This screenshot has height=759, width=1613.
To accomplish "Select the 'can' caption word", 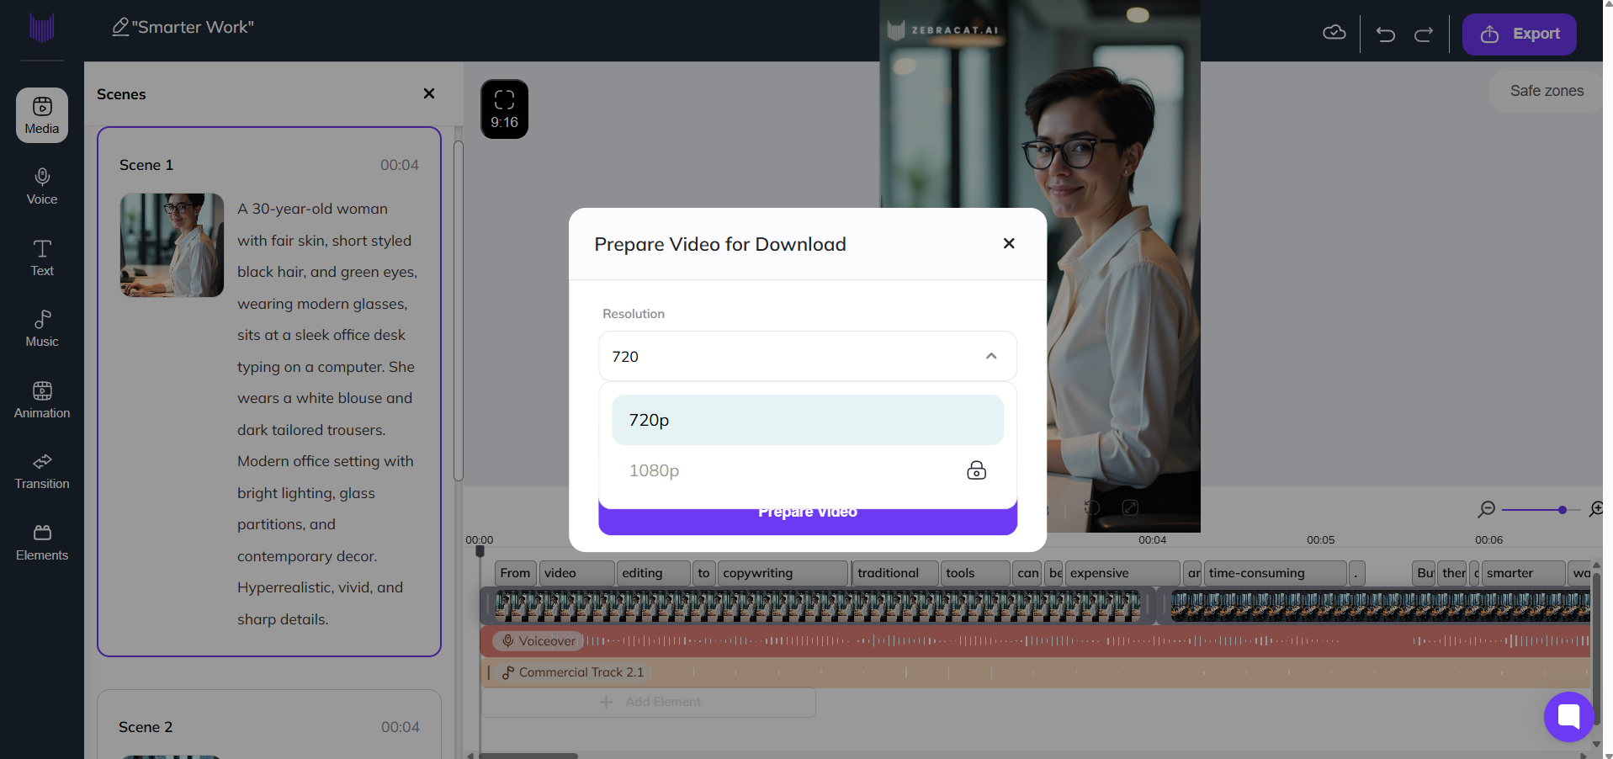I will (1027, 573).
